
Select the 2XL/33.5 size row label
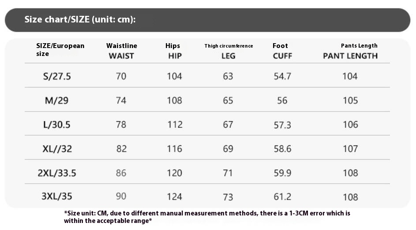click(57, 173)
